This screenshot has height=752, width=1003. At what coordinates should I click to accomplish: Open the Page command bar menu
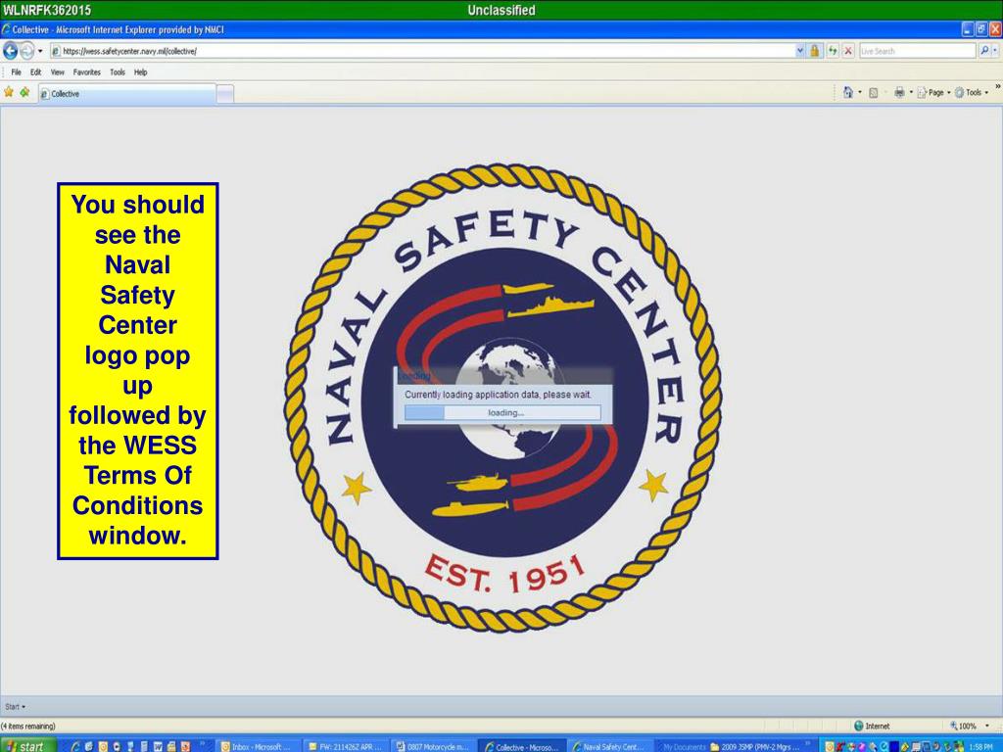click(x=933, y=93)
